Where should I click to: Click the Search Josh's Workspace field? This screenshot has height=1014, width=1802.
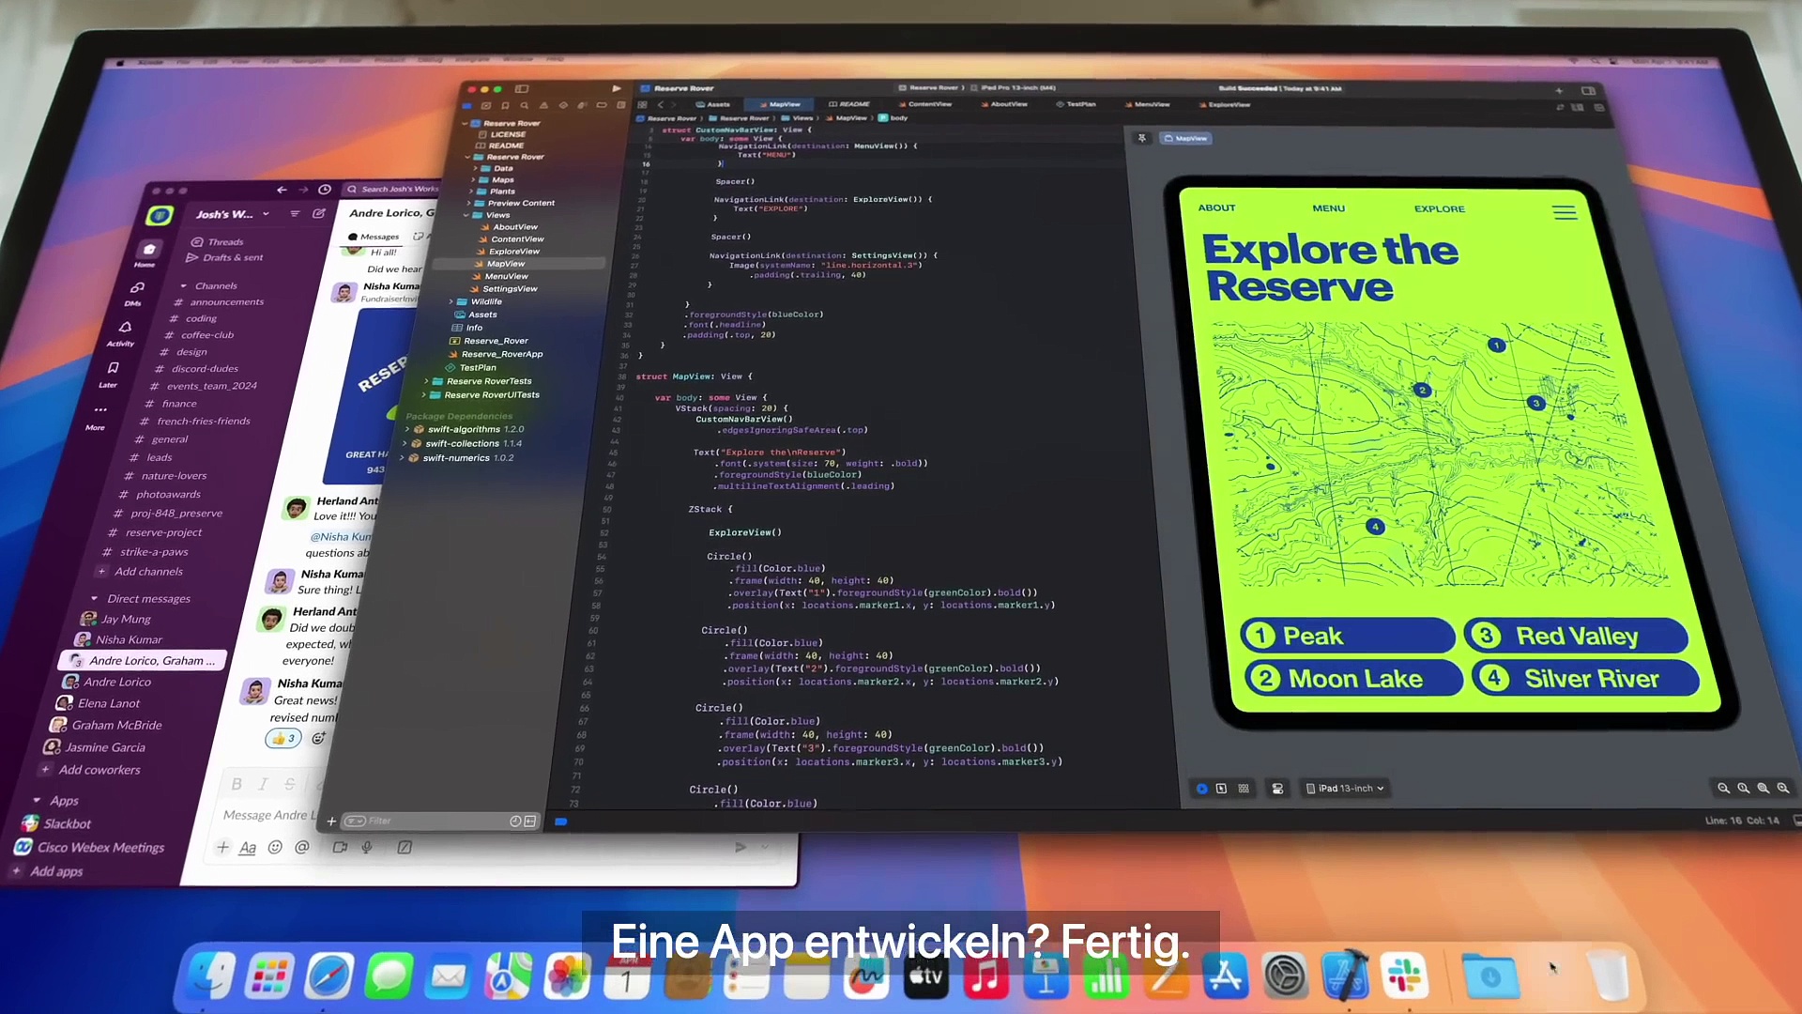point(391,189)
